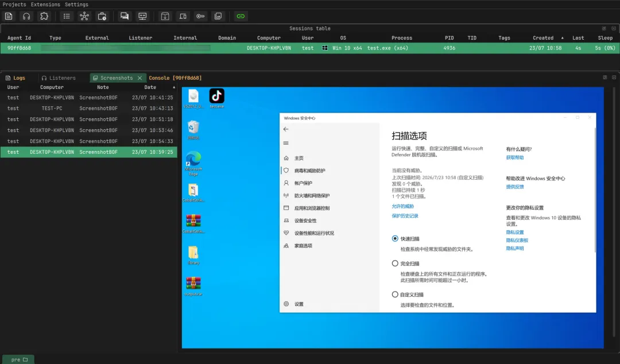Viewport: 620px width, 364px height.
Task: Open the Projects menu
Action: [x=14, y=5]
